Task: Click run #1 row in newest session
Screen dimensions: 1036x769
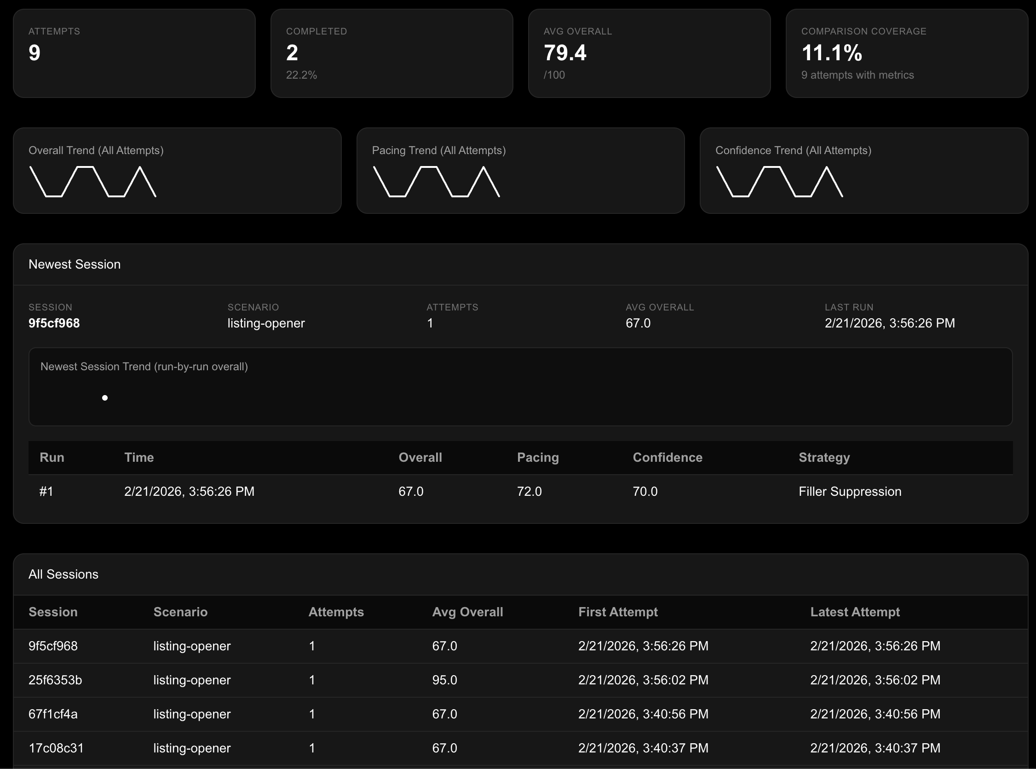Action: click(46, 492)
